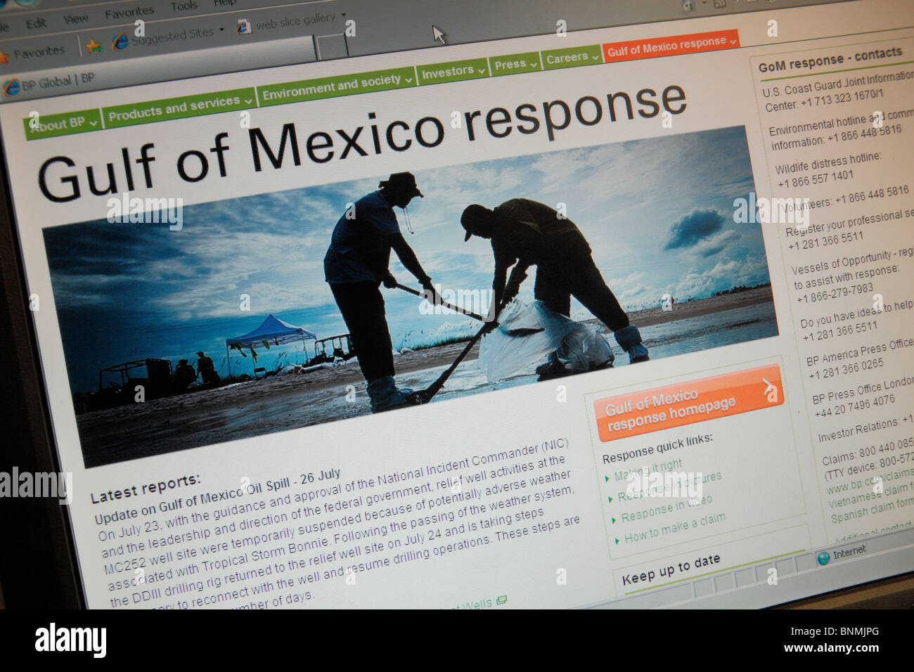Expand the Products and services chevron
The width and height of the screenshot is (914, 672).
pos(248,102)
